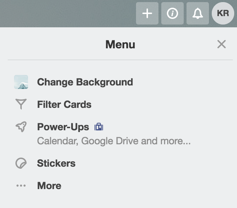Click the blue briefcase business badge
The width and height of the screenshot is (237, 208).
coord(99,127)
